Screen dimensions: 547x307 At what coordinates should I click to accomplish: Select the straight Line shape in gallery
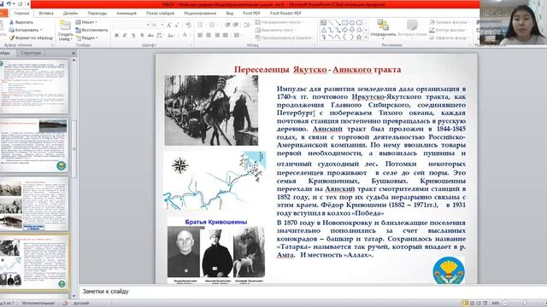click(331, 23)
